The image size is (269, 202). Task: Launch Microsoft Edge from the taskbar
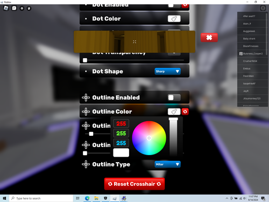[87, 198]
